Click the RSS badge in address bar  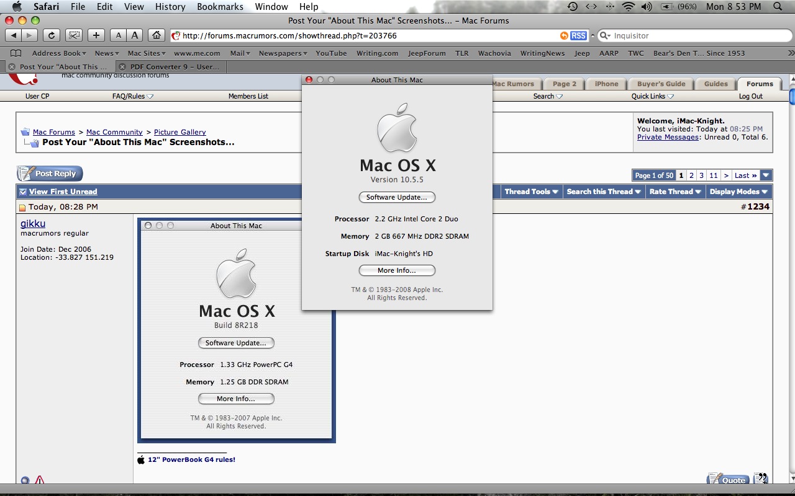click(578, 36)
